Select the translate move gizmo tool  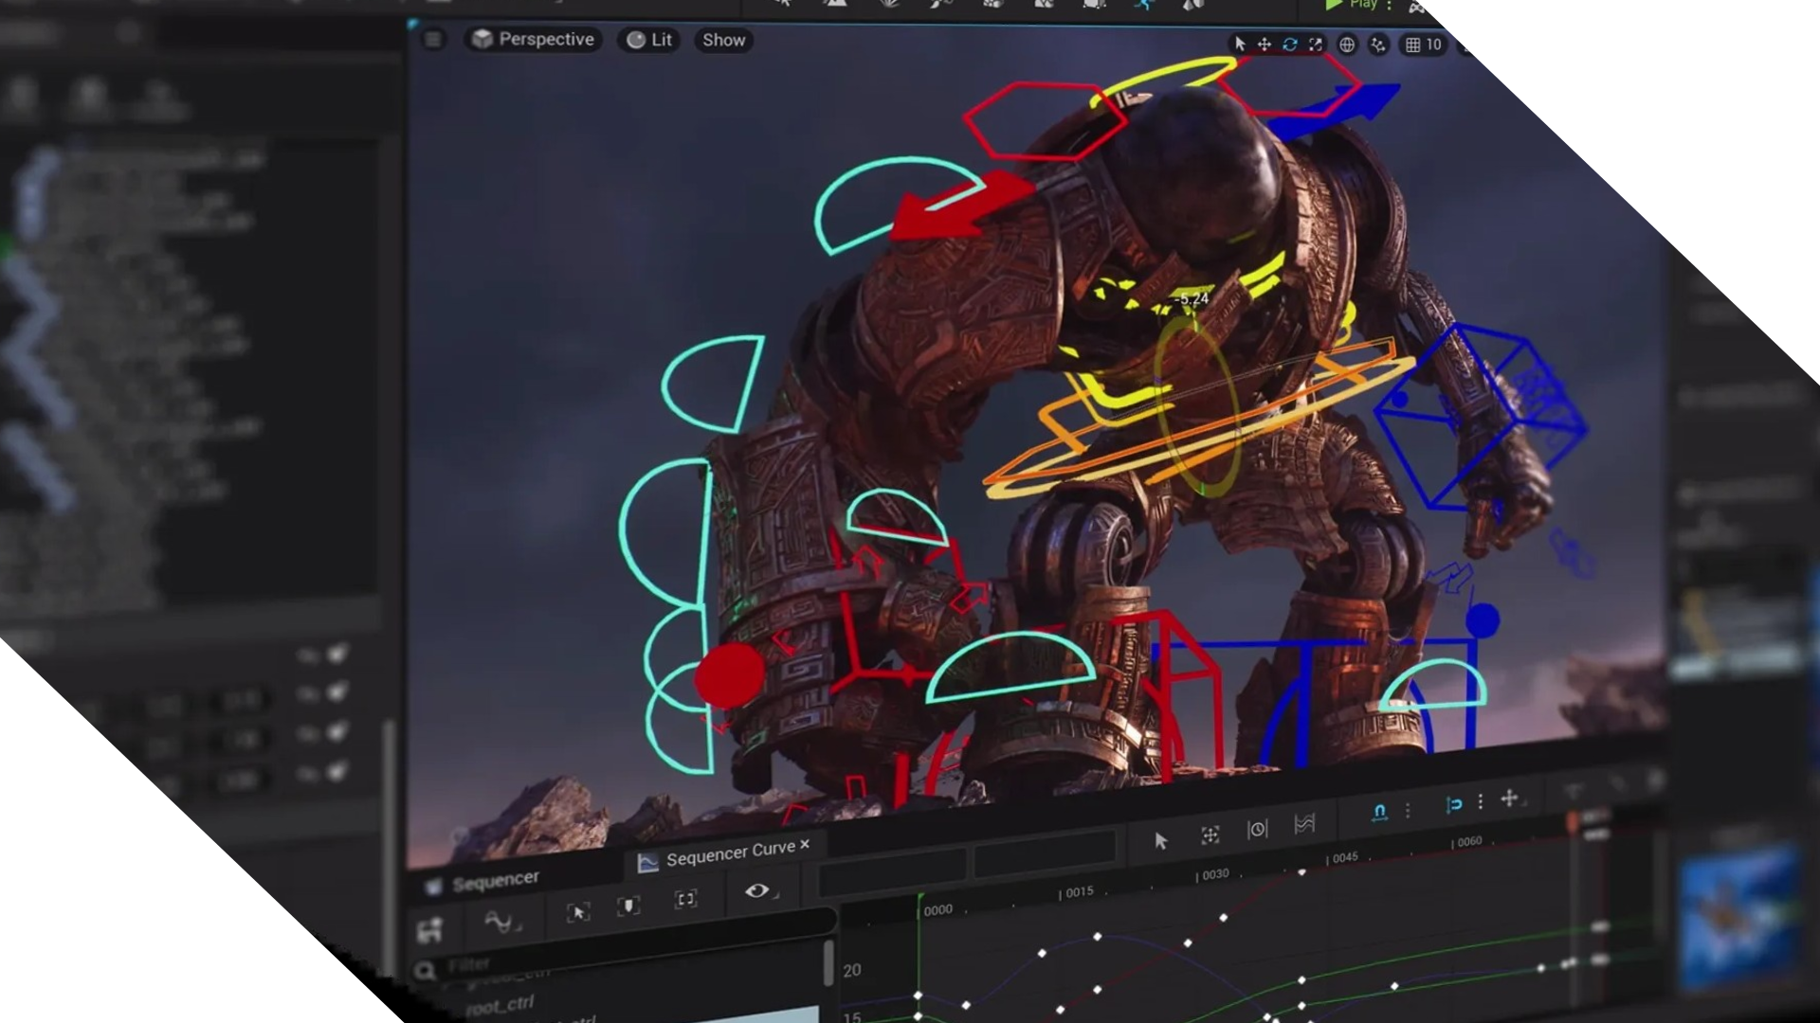coord(1265,45)
